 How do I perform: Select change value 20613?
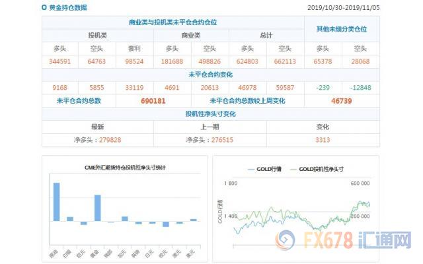click(210, 88)
